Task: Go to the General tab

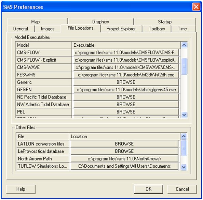Action: point(21,29)
